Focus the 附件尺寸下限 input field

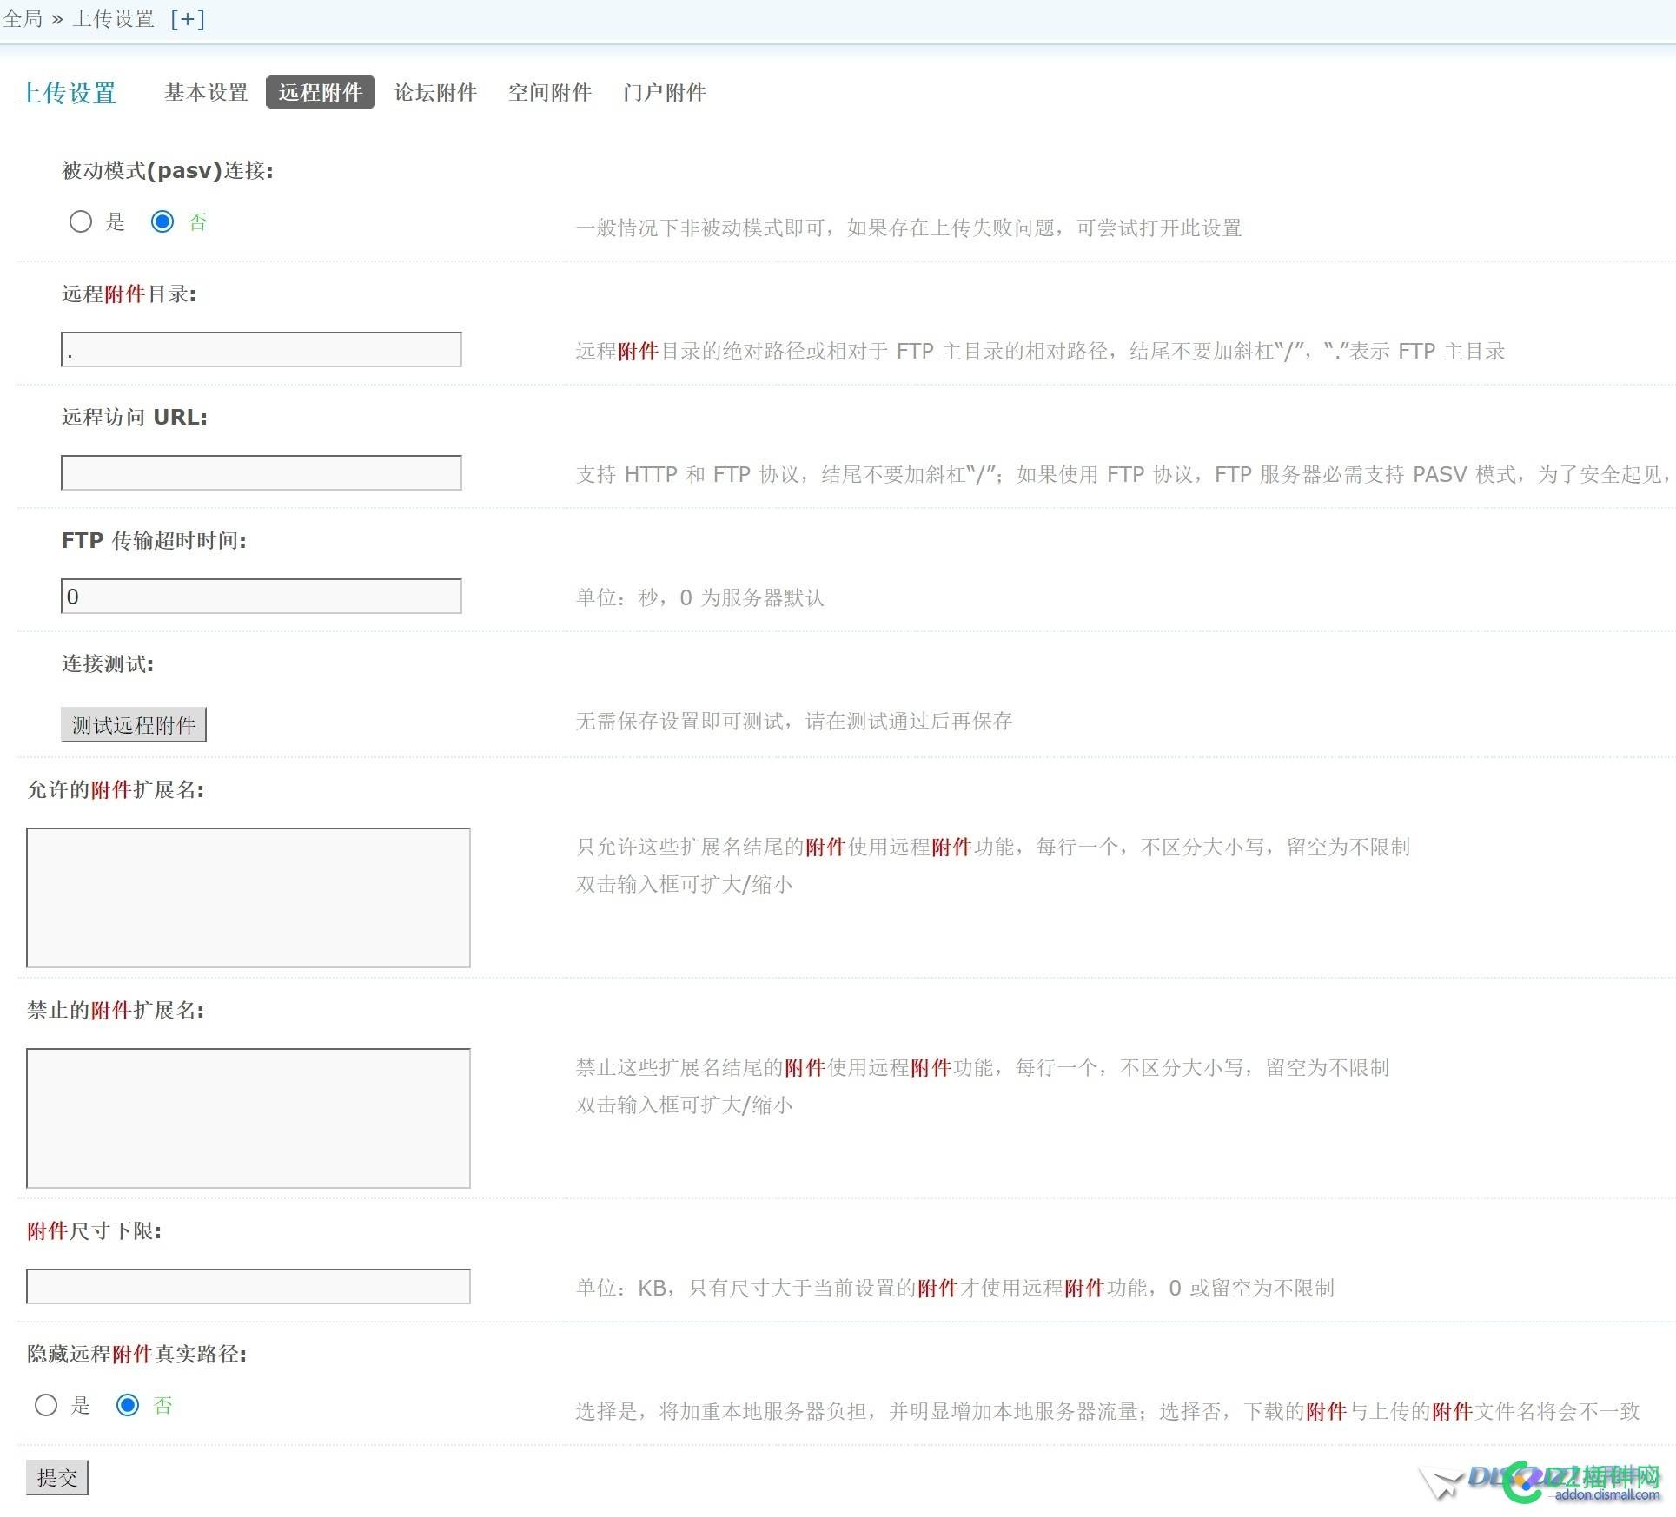[x=248, y=1287]
